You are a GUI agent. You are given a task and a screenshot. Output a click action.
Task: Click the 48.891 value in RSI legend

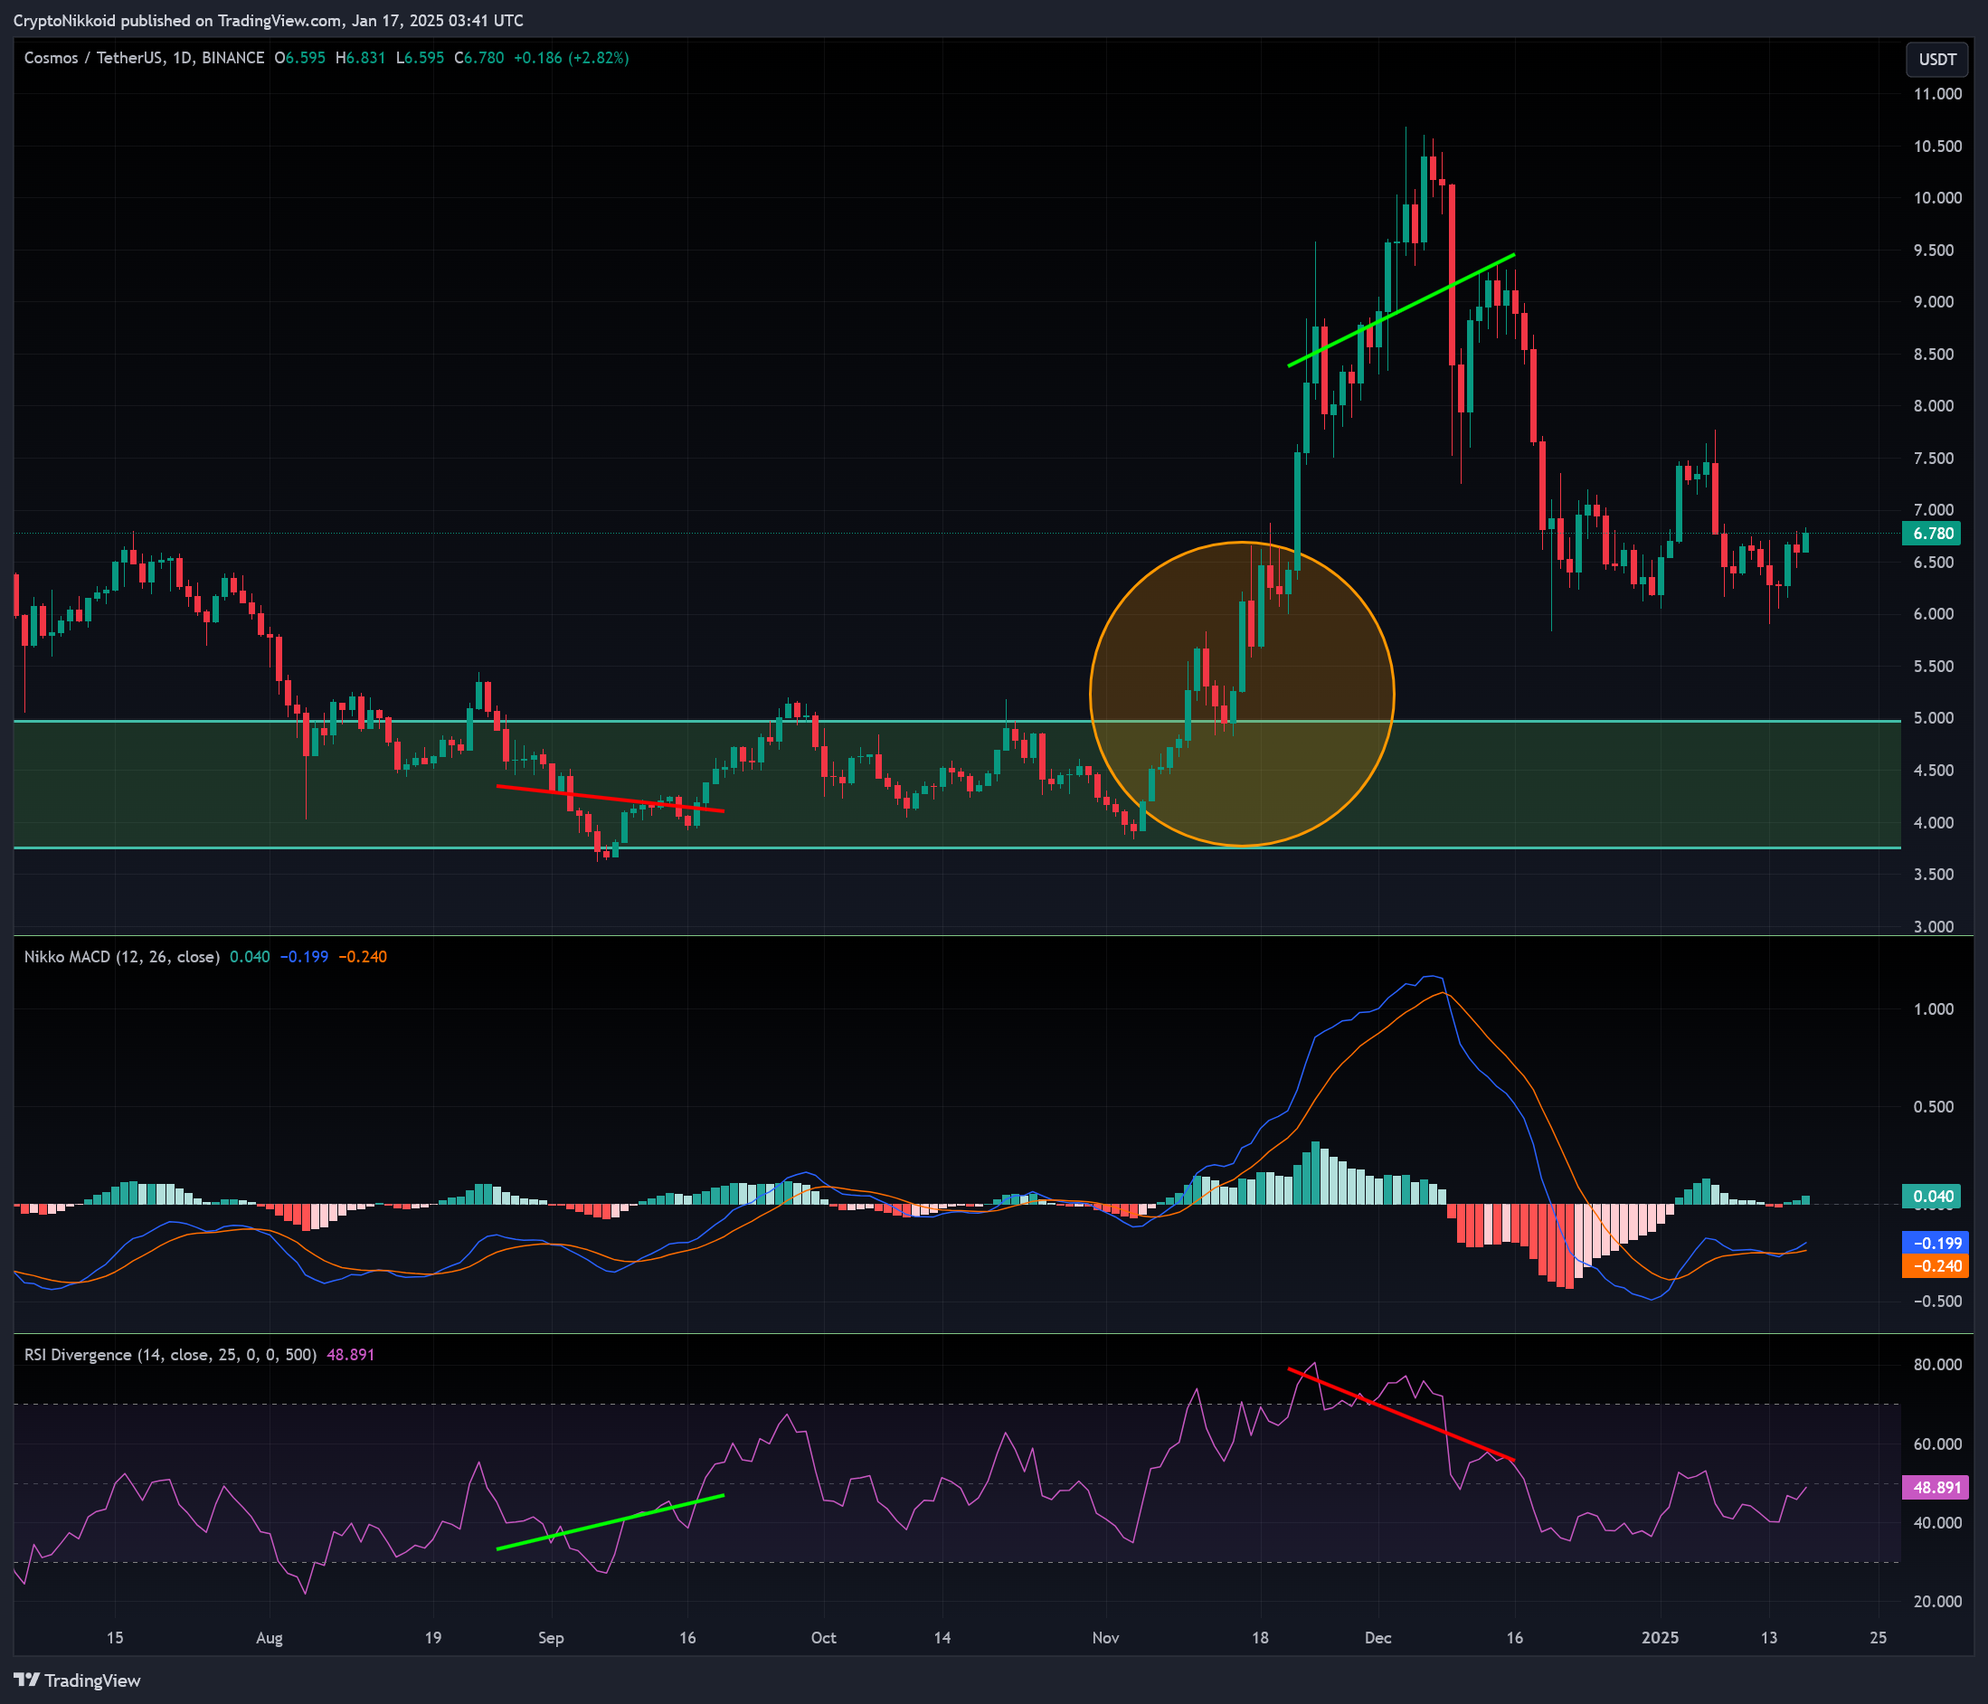(350, 1355)
